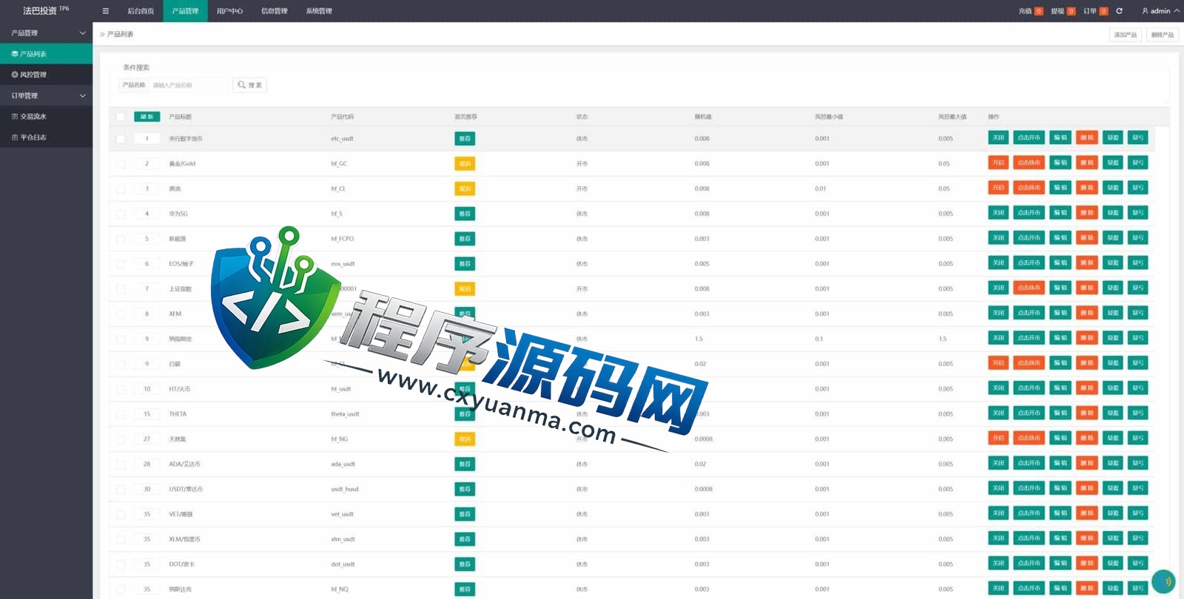
Task: Click the 产品列表 breadcrumb text
Action: pyautogui.click(x=121, y=35)
